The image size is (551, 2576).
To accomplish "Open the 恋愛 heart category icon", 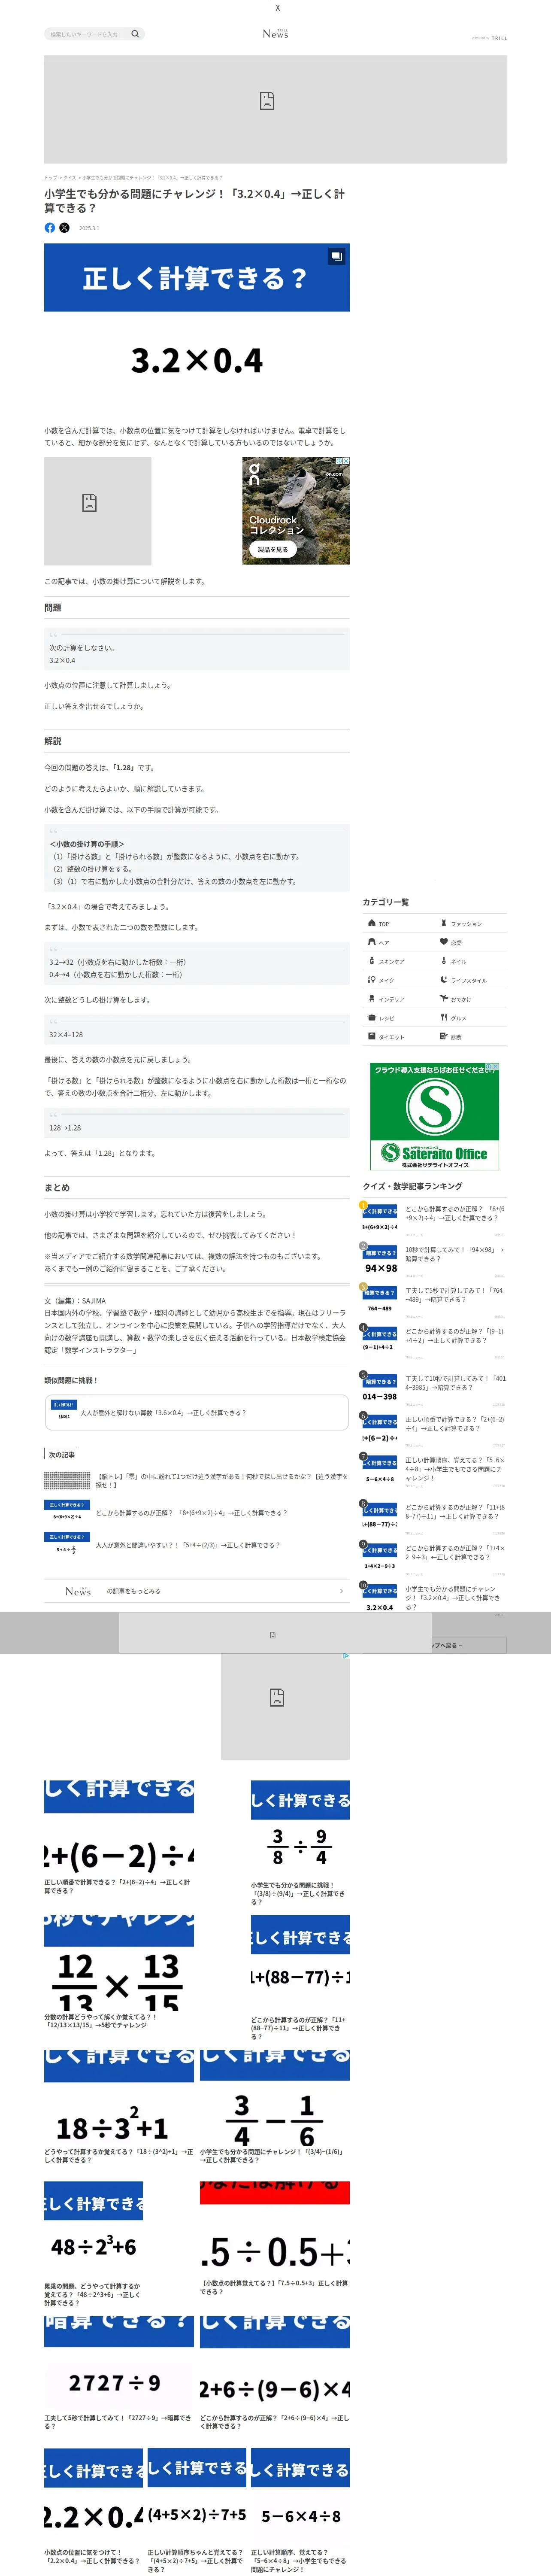I will pyautogui.click(x=444, y=942).
